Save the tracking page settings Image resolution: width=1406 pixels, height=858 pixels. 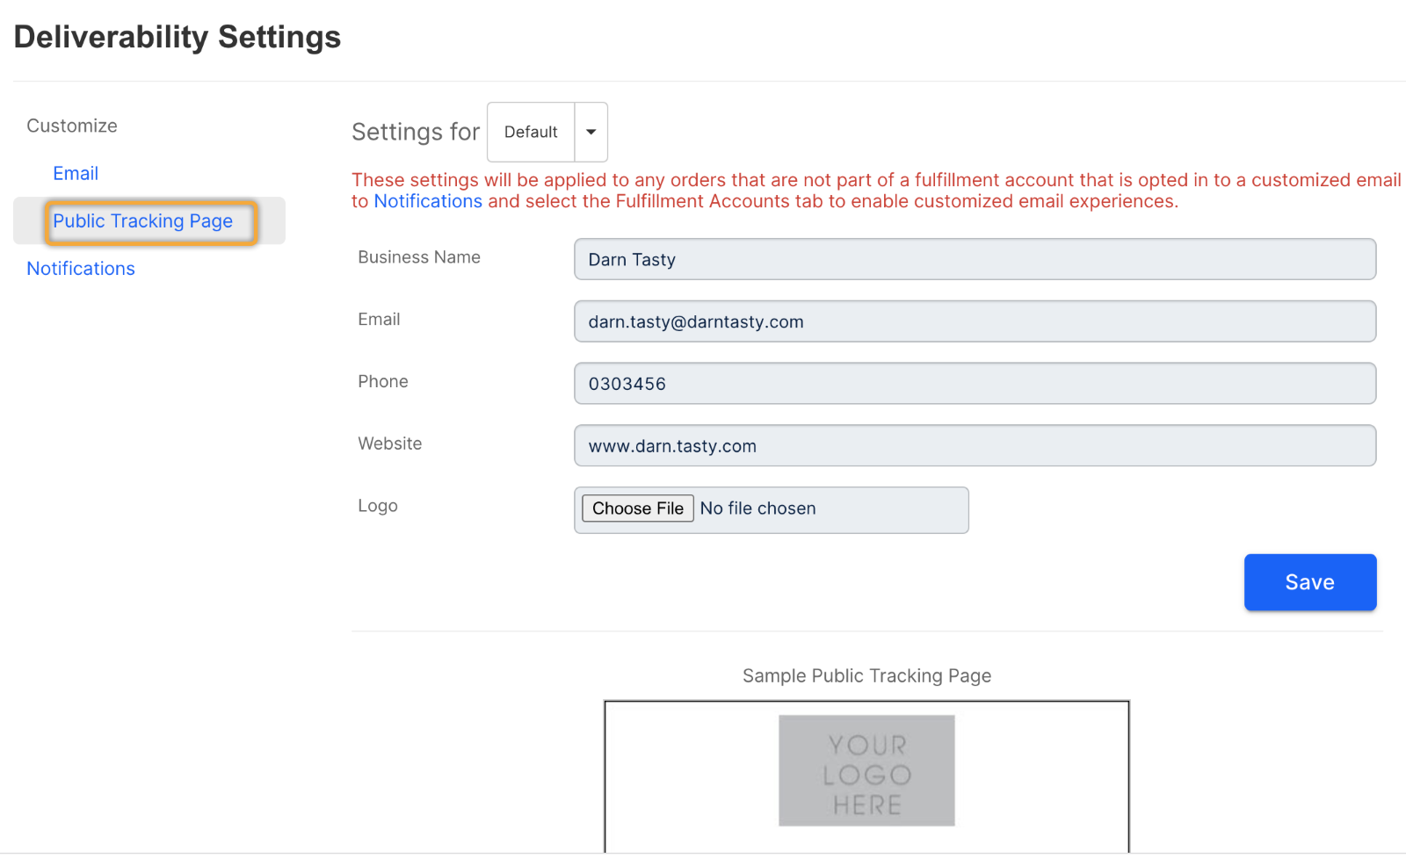(x=1309, y=582)
